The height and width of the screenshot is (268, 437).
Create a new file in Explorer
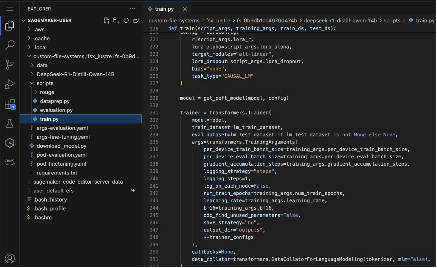click(x=107, y=20)
